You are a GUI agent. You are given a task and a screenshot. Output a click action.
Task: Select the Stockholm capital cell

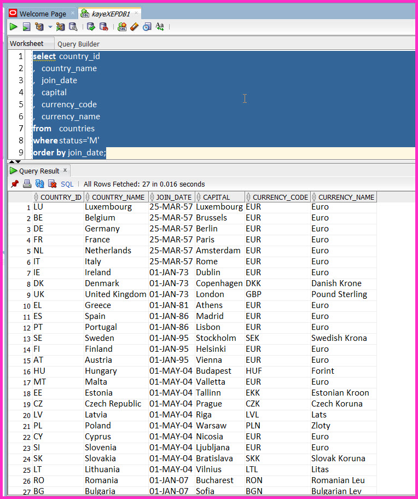(220, 338)
